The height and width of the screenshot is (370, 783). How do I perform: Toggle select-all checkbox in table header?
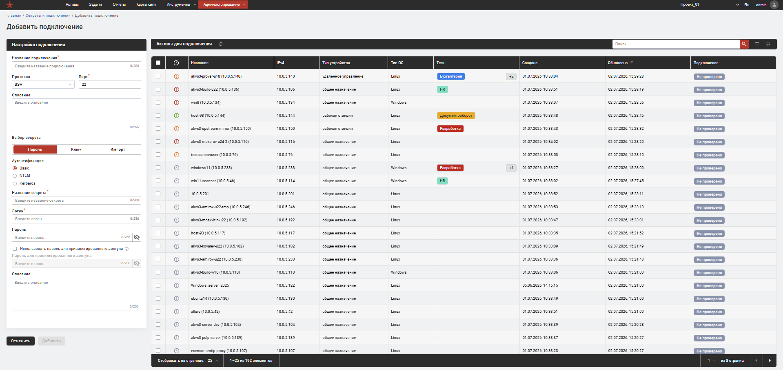point(158,63)
